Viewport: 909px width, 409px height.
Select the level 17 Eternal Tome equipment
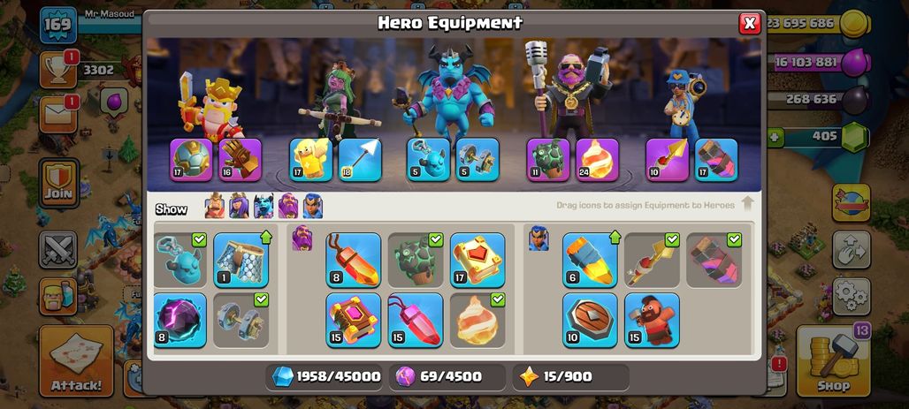pos(477,260)
